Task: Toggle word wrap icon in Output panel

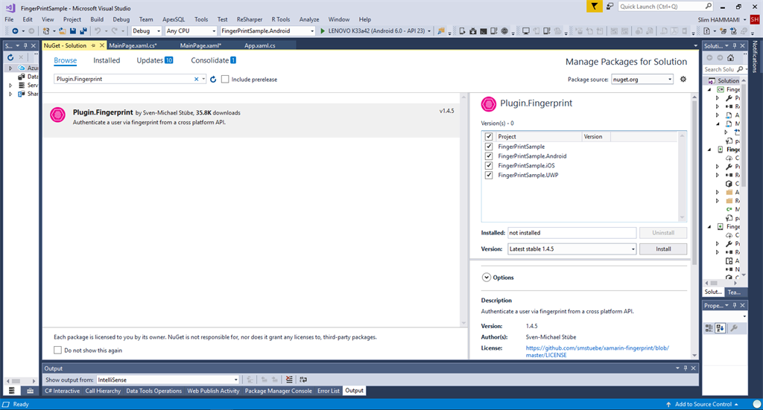Action: [303, 379]
